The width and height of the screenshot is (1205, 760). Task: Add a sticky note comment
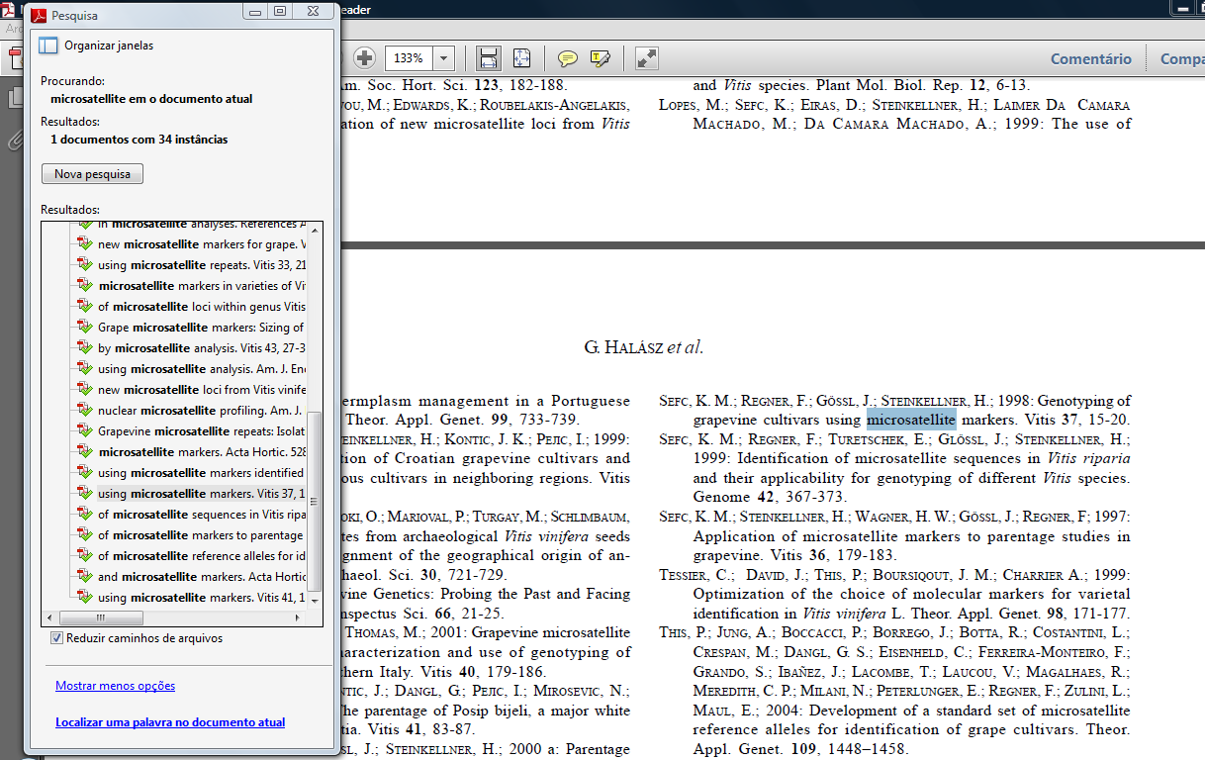pos(567,58)
